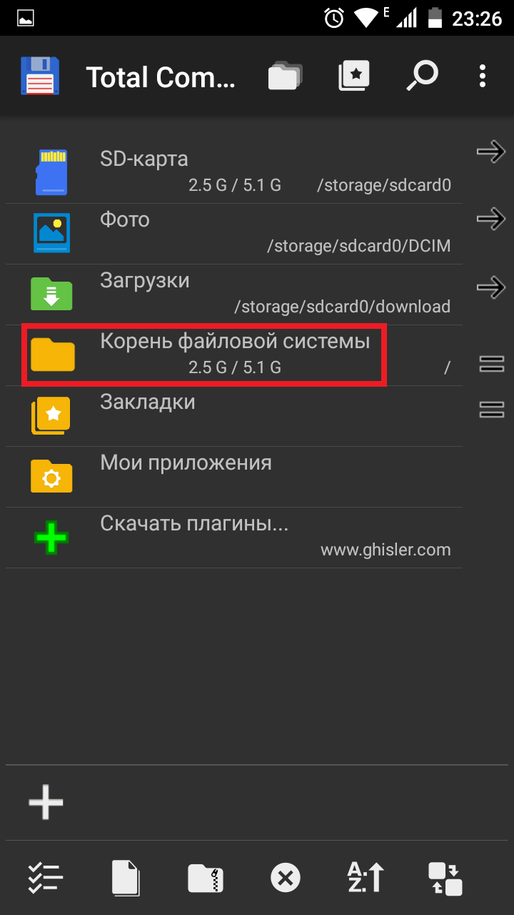Tap the arrow next to Фото entry
This screenshot has height=915, width=514.
[x=491, y=219]
